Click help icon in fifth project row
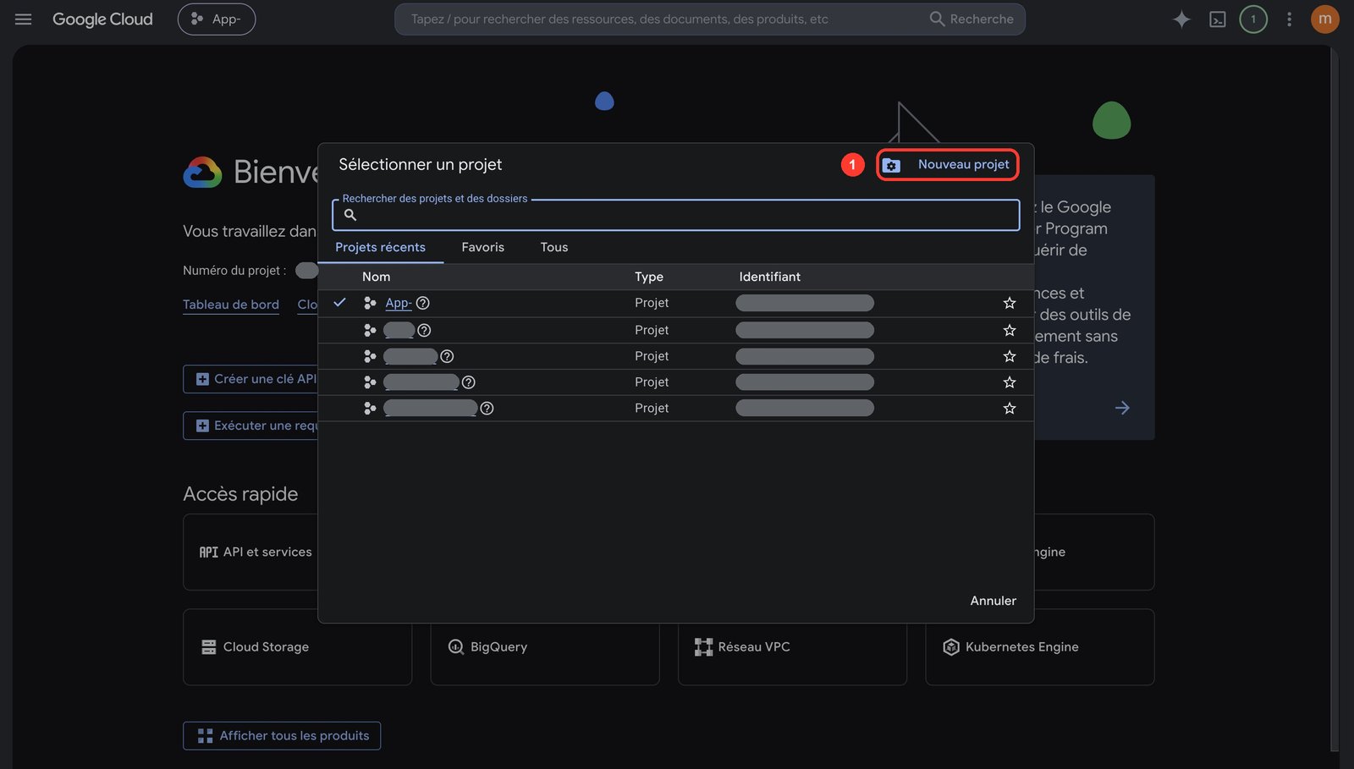This screenshot has width=1354, height=769. [x=487, y=408]
